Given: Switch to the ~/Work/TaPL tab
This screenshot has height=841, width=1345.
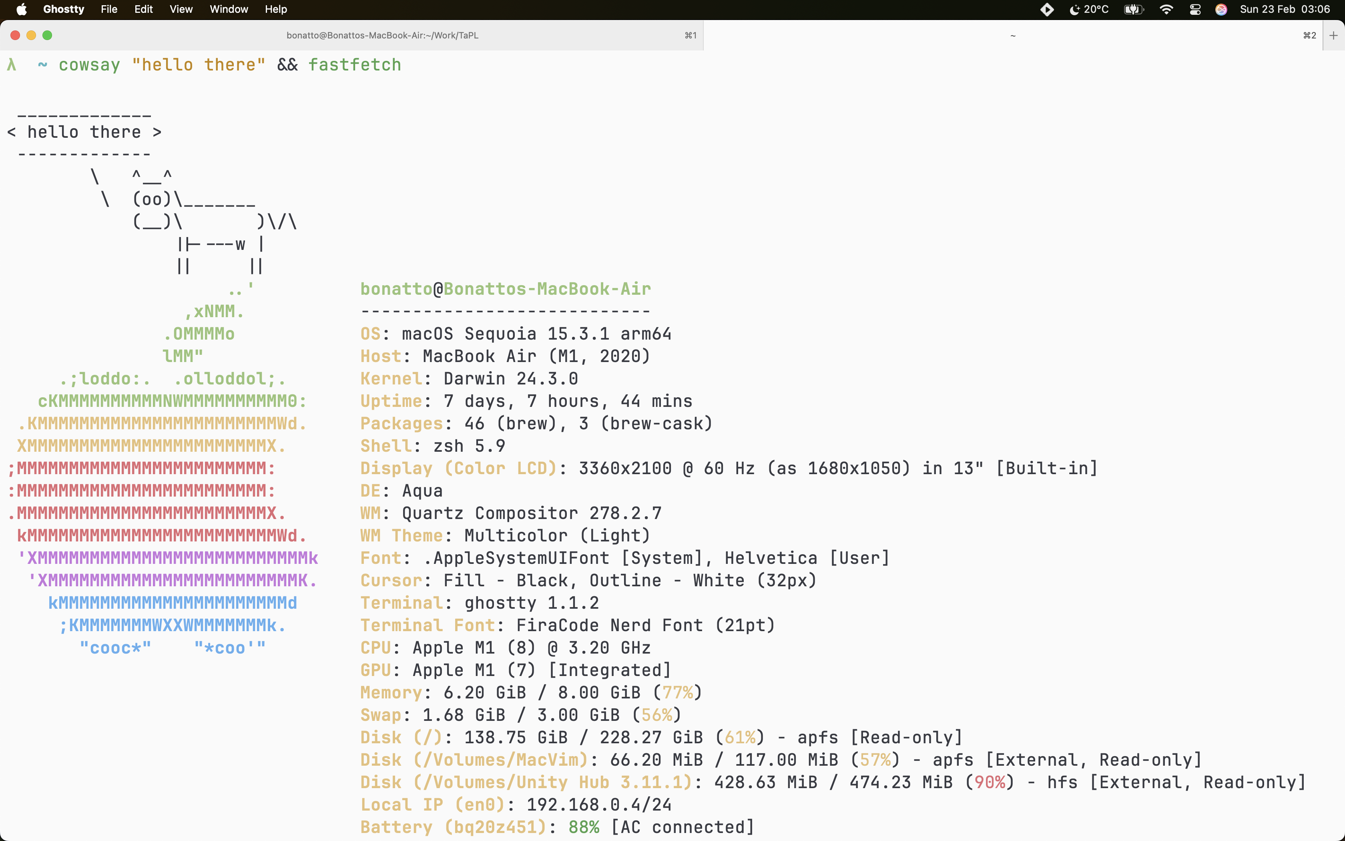Looking at the screenshot, I should tap(382, 36).
